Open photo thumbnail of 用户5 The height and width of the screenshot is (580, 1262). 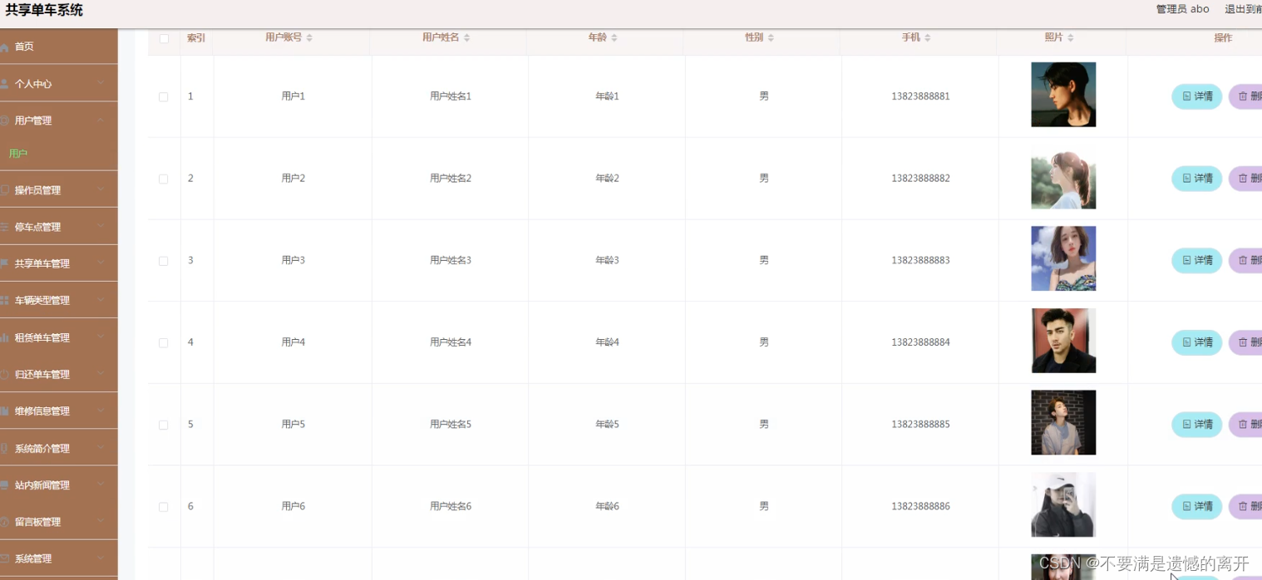click(1063, 423)
